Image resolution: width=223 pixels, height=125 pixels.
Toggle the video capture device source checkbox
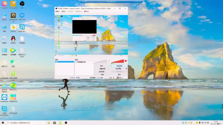pyautogui.click(x=76, y=62)
